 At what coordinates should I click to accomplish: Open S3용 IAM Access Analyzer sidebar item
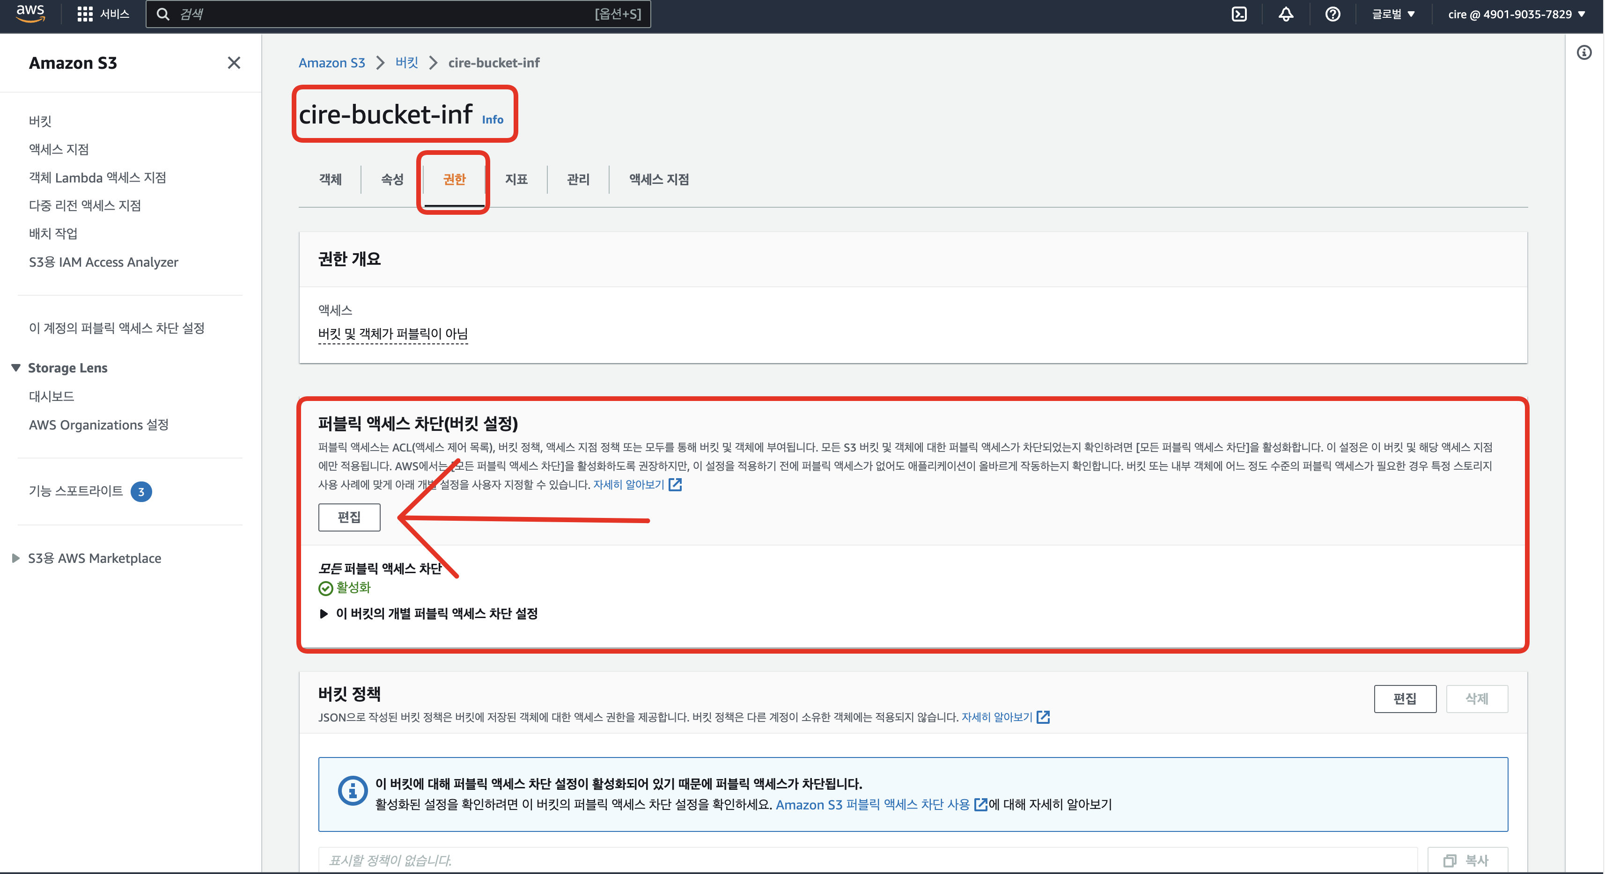click(103, 262)
